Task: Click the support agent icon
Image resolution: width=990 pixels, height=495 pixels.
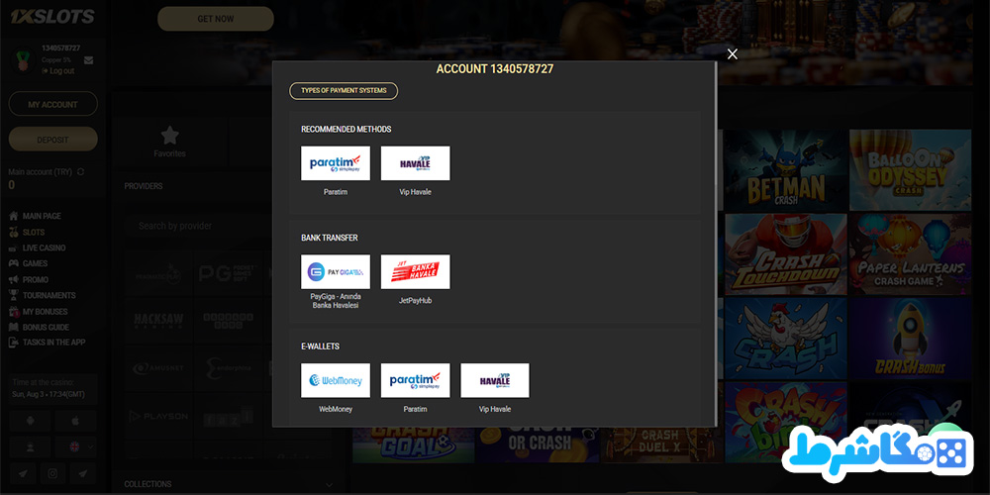Action: pyautogui.click(x=30, y=447)
